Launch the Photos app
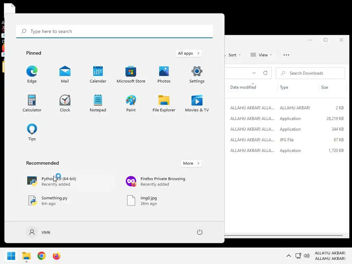The width and height of the screenshot is (352, 264). [164, 75]
